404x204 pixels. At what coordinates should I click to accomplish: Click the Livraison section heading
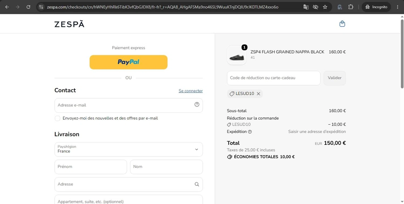pos(67,134)
